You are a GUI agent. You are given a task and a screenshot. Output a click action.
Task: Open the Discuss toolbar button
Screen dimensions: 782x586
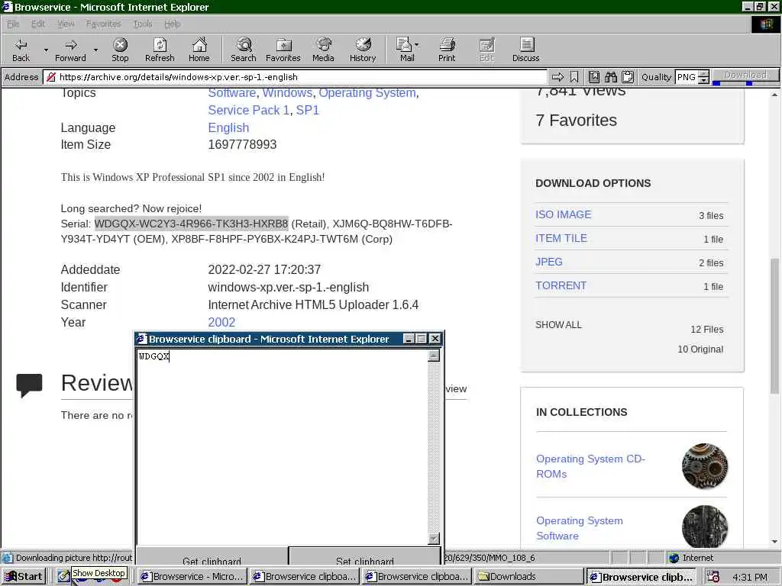click(525, 50)
